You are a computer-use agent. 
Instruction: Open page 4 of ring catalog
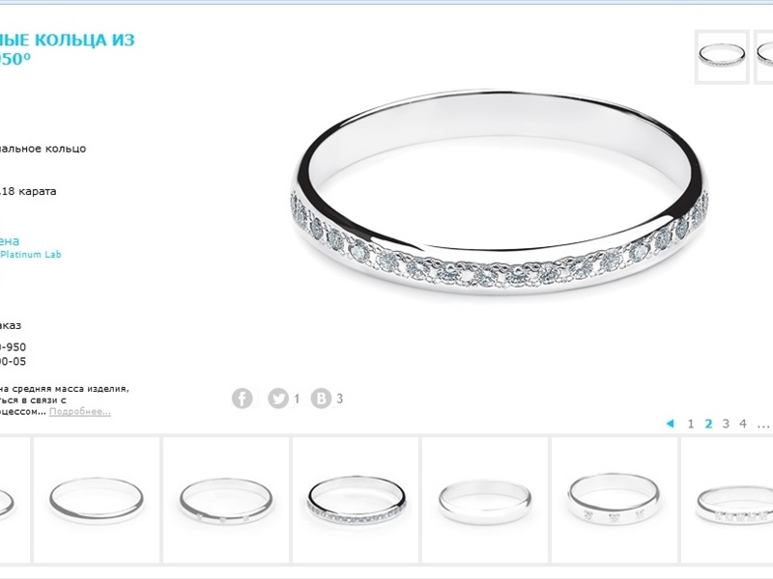[x=743, y=424]
